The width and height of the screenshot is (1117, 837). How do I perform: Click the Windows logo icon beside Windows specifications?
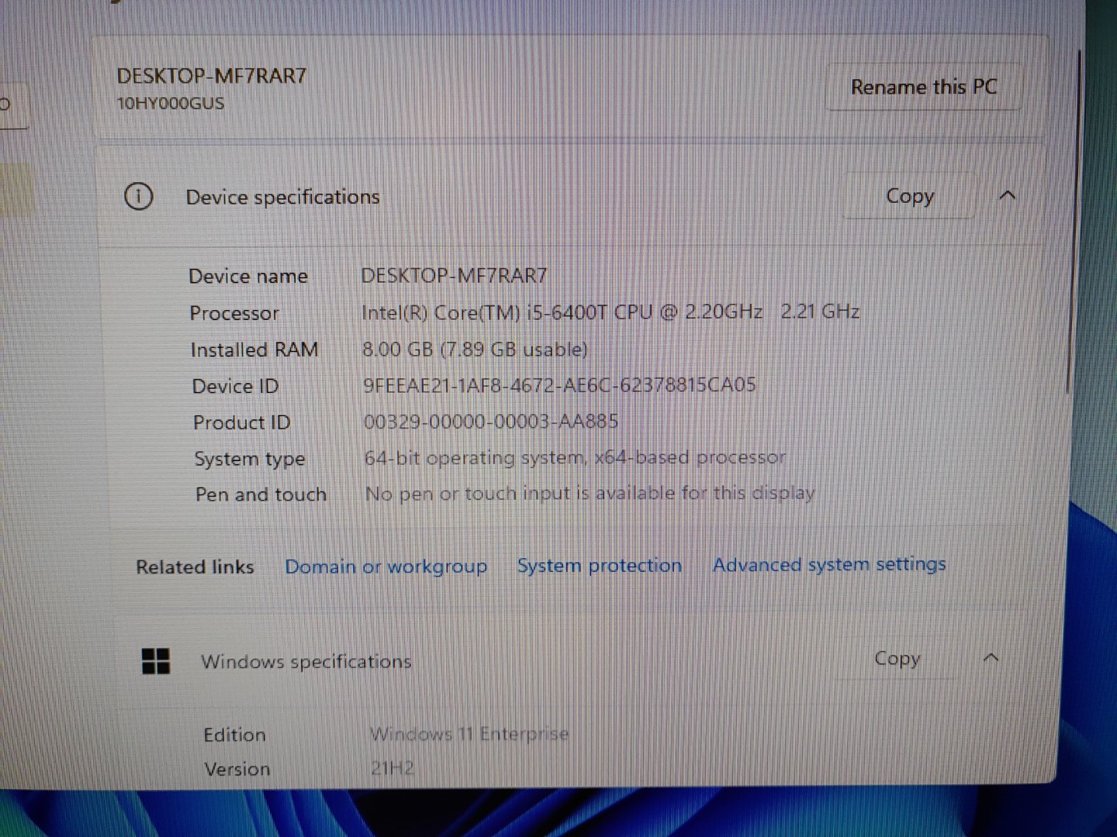pos(156,661)
